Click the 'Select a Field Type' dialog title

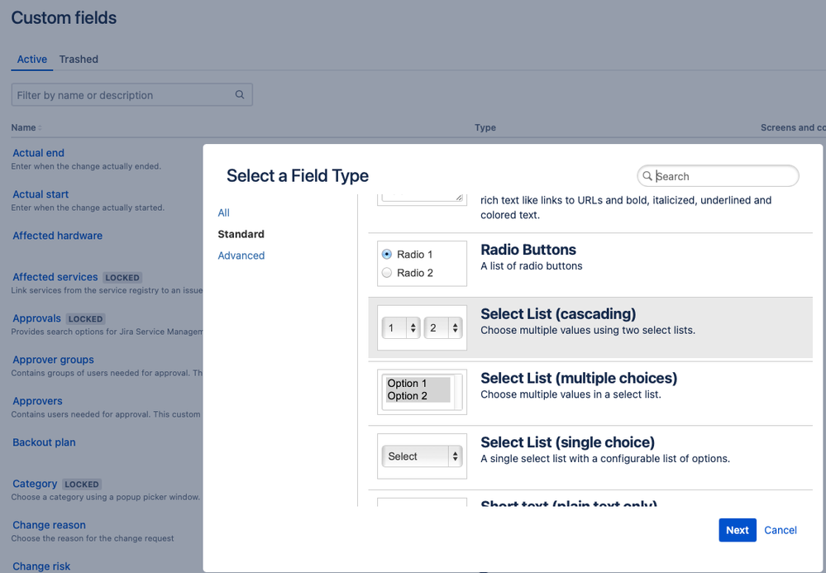pyautogui.click(x=298, y=175)
